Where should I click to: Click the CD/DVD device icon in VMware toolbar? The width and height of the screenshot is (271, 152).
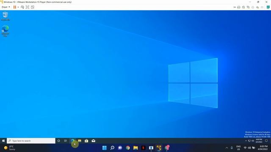(x=243, y=7)
